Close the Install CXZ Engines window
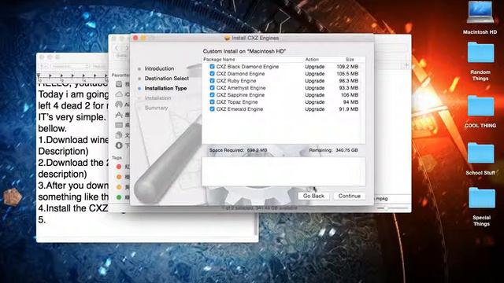 click(135, 38)
